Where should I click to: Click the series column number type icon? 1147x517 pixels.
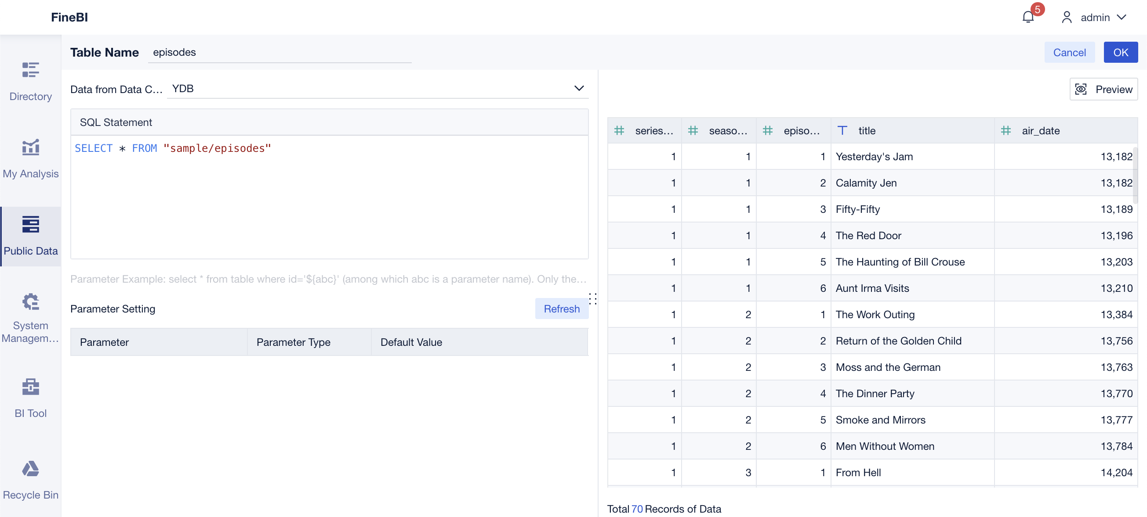point(619,131)
